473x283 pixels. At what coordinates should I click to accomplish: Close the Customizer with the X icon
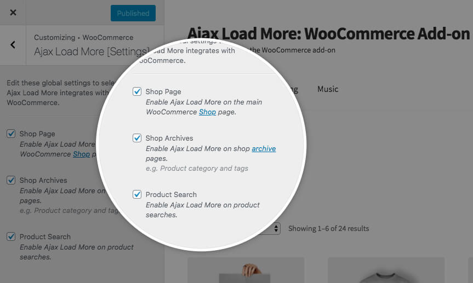pyautogui.click(x=13, y=13)
